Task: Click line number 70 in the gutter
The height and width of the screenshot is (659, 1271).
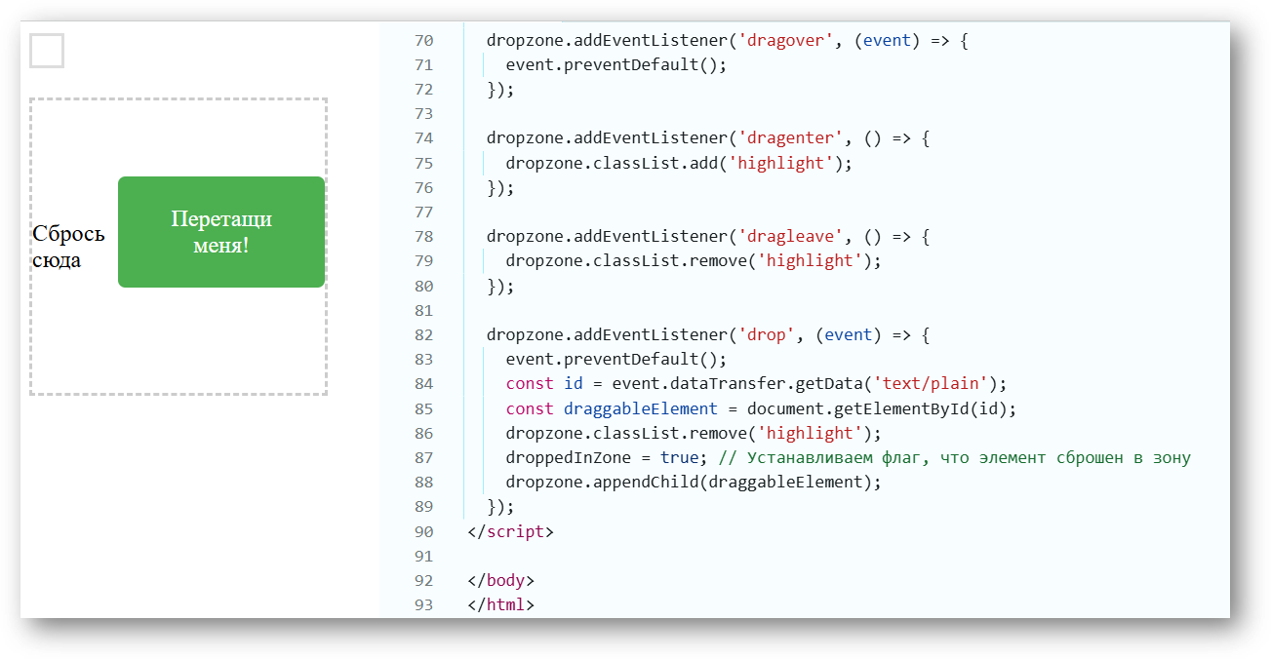Action: click(423, 41)
